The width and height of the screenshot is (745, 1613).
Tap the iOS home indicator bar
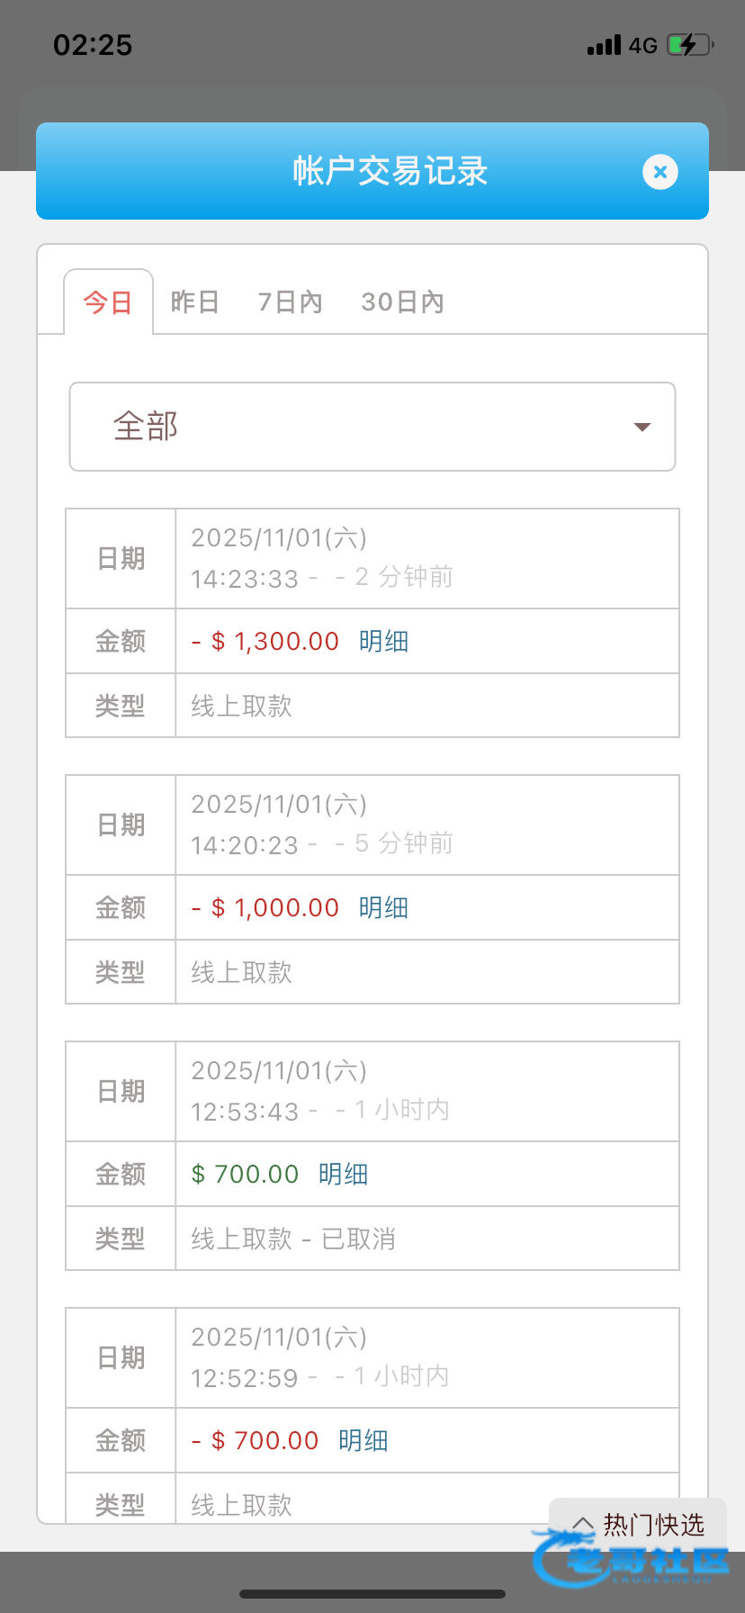[x=372, y=1594]
